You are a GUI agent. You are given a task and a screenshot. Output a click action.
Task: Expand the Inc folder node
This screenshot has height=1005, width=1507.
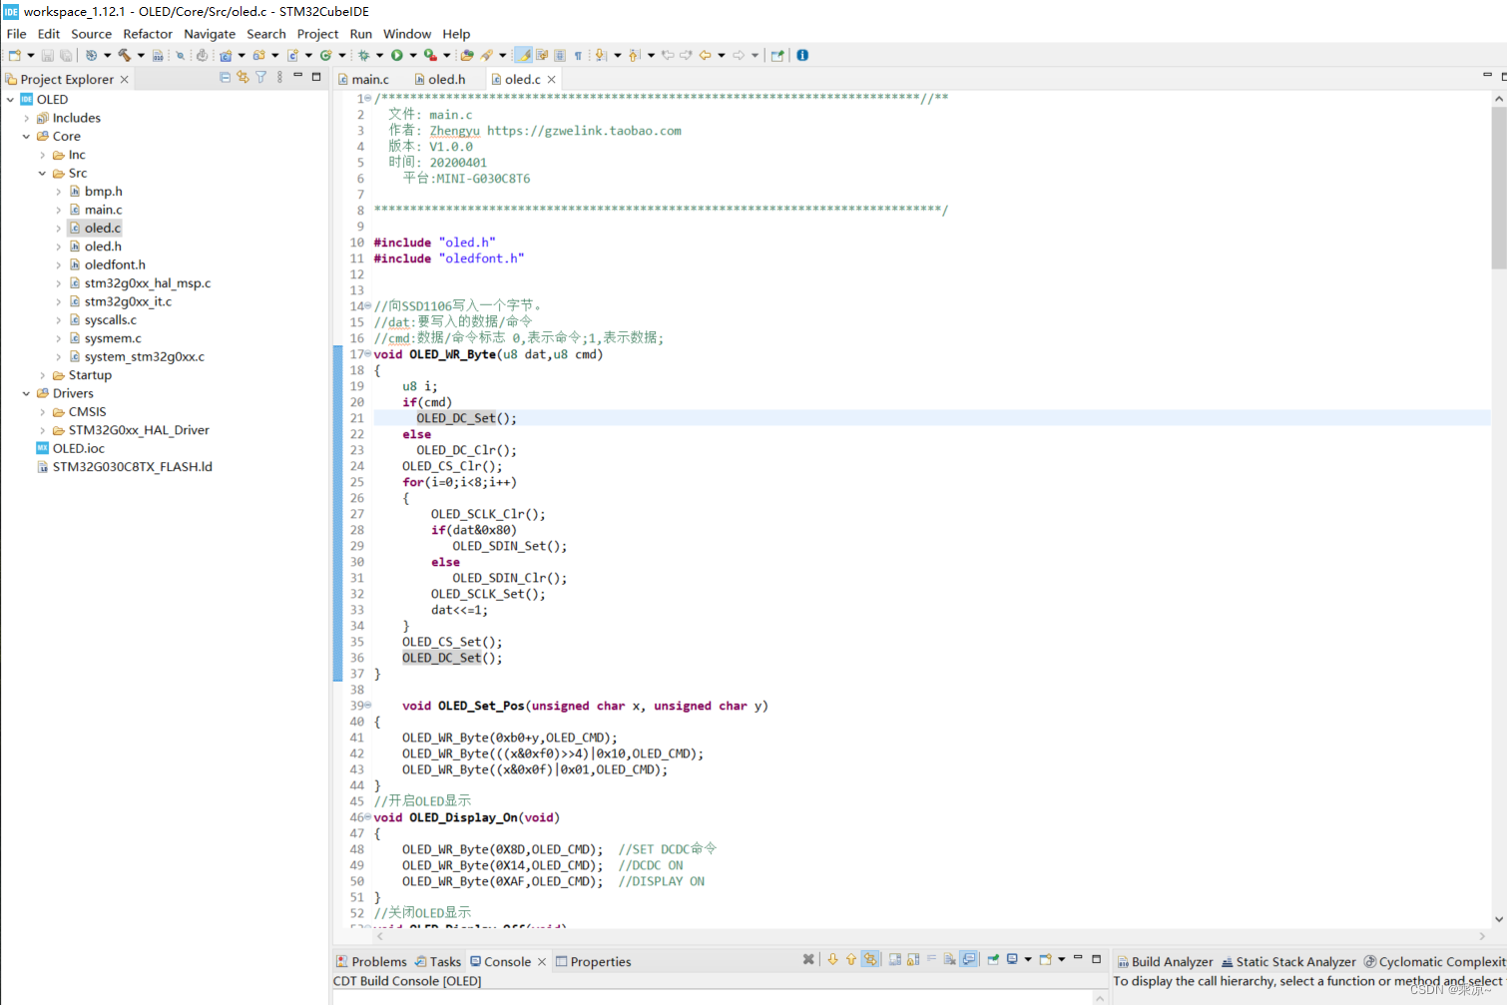point(42,155)
